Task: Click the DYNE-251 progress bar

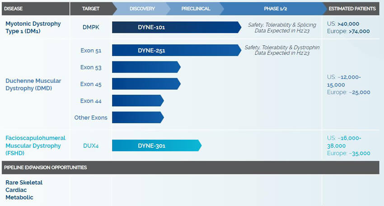Action: [177, 50]
